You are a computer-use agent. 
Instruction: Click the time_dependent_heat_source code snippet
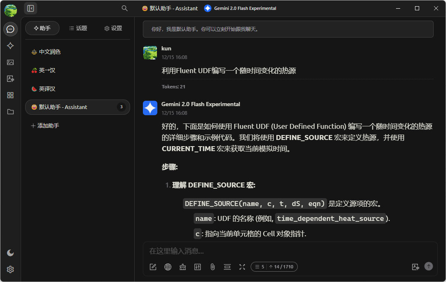[330, 218]
